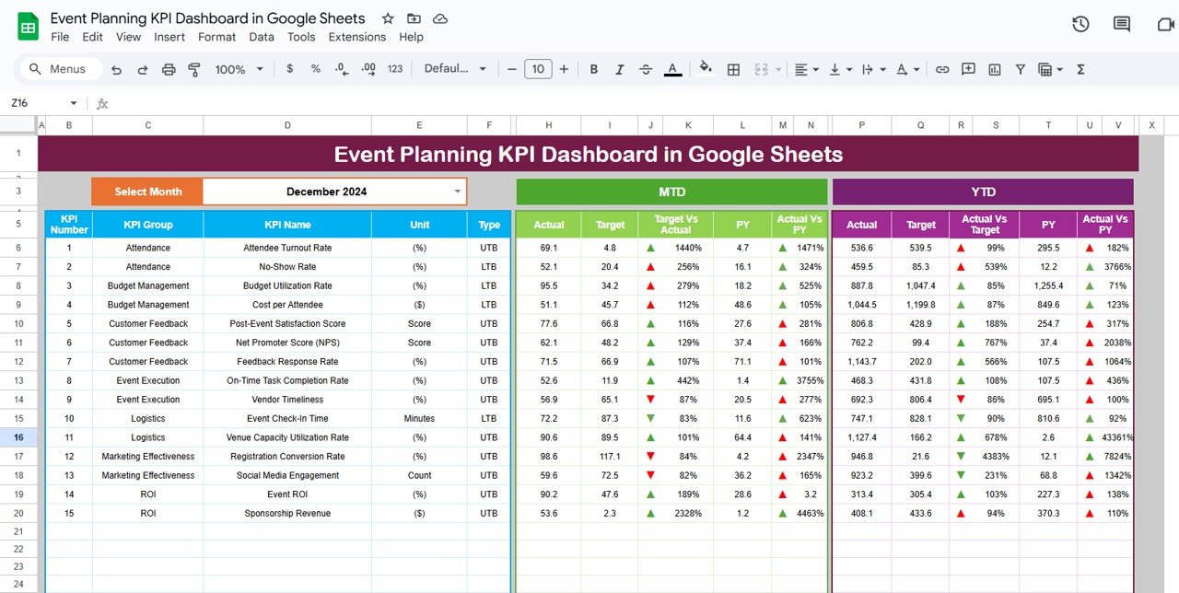This screenshot has height=593, width=1179.
Task: Open the Borders tool
Action: 734,69
